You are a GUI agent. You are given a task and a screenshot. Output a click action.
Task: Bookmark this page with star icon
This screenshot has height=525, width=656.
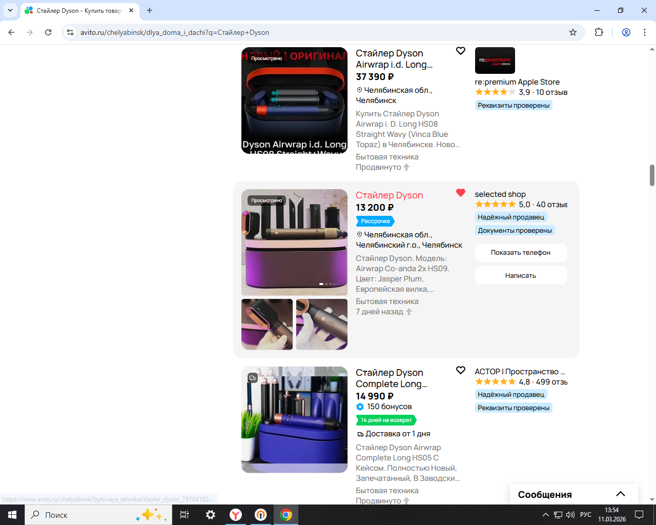tap(573, 32)
